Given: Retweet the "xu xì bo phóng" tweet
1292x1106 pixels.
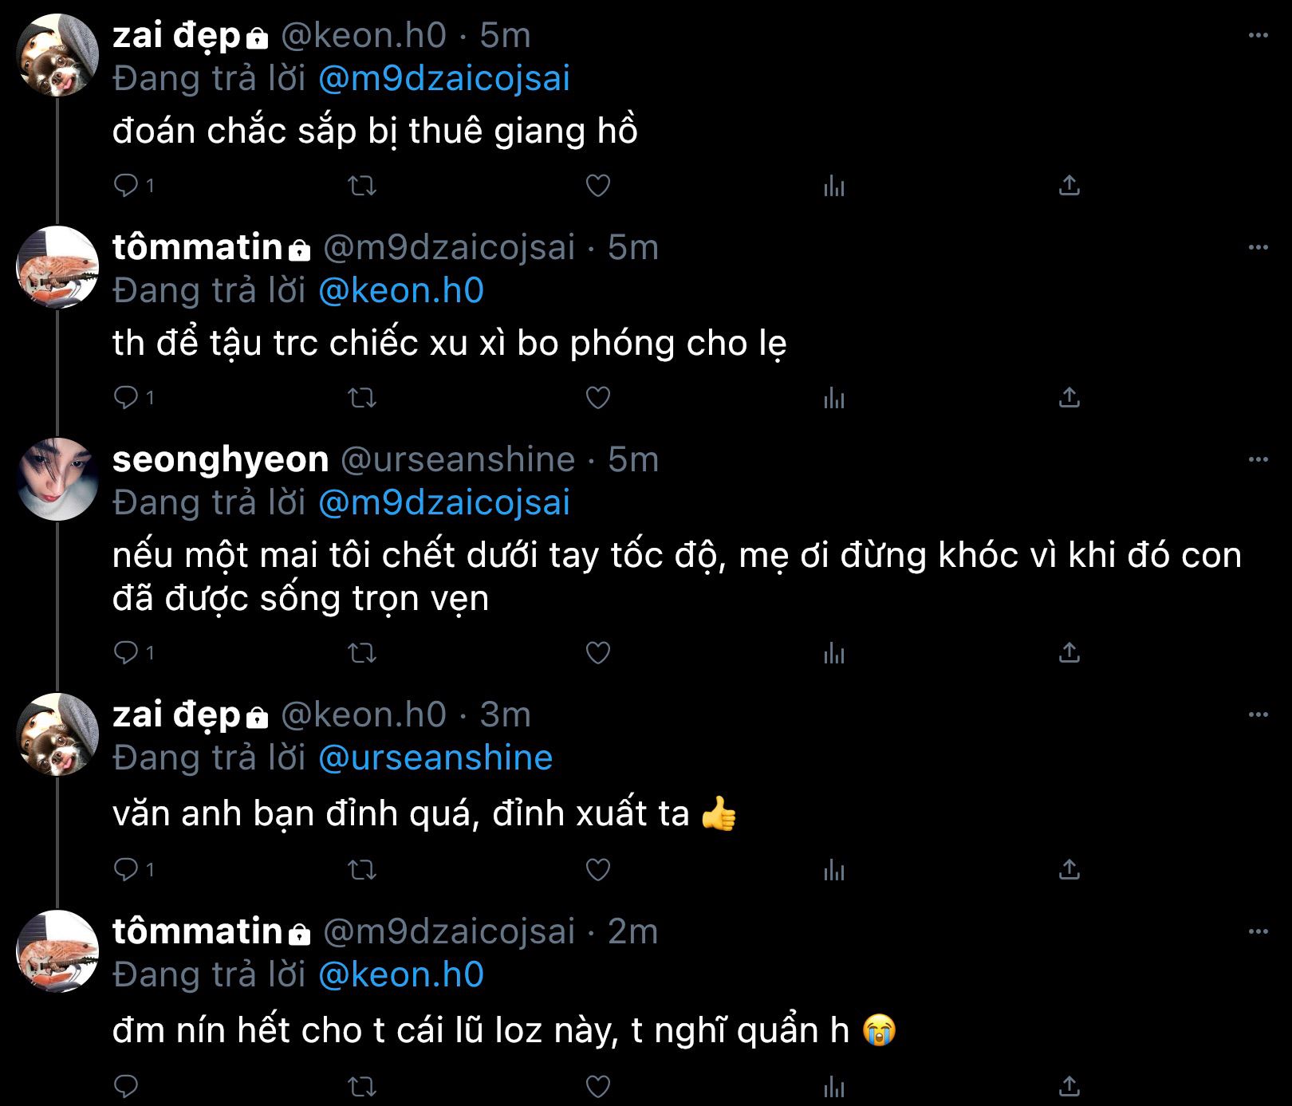Looking at the screenshot, I should coord(363,397).
